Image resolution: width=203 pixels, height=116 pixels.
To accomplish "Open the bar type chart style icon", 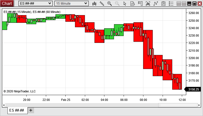I will click(94, 4).
